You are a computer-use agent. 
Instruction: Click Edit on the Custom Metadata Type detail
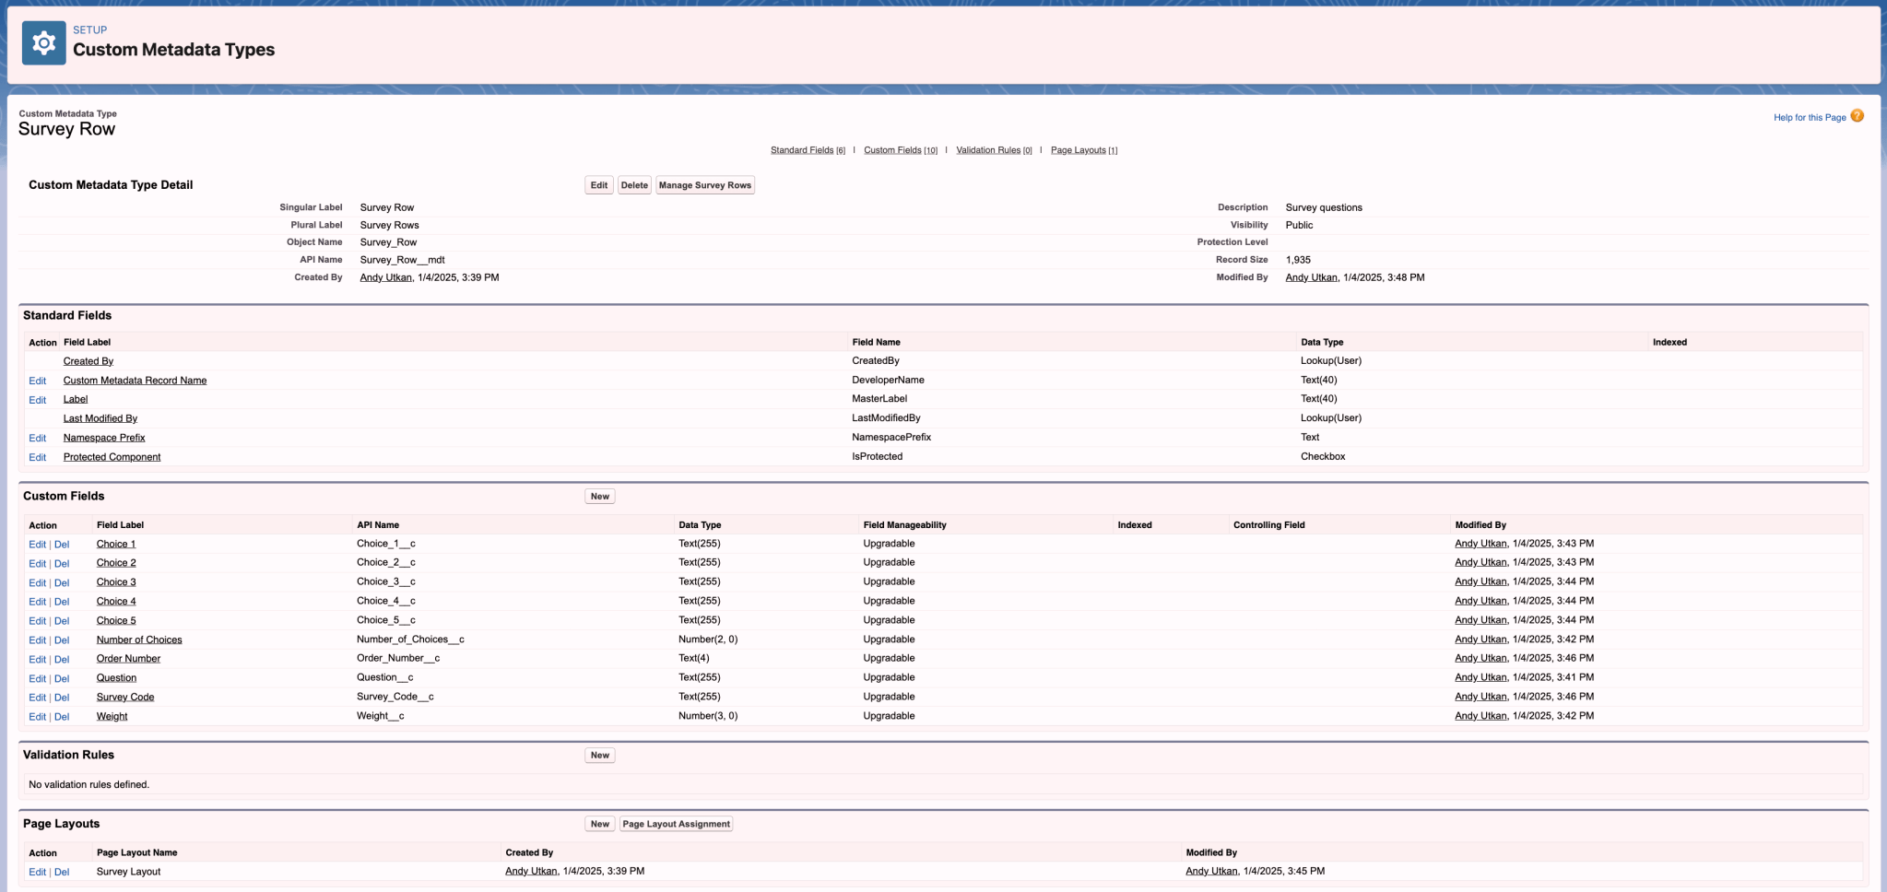pyautogui.click(x=598, y=184)
